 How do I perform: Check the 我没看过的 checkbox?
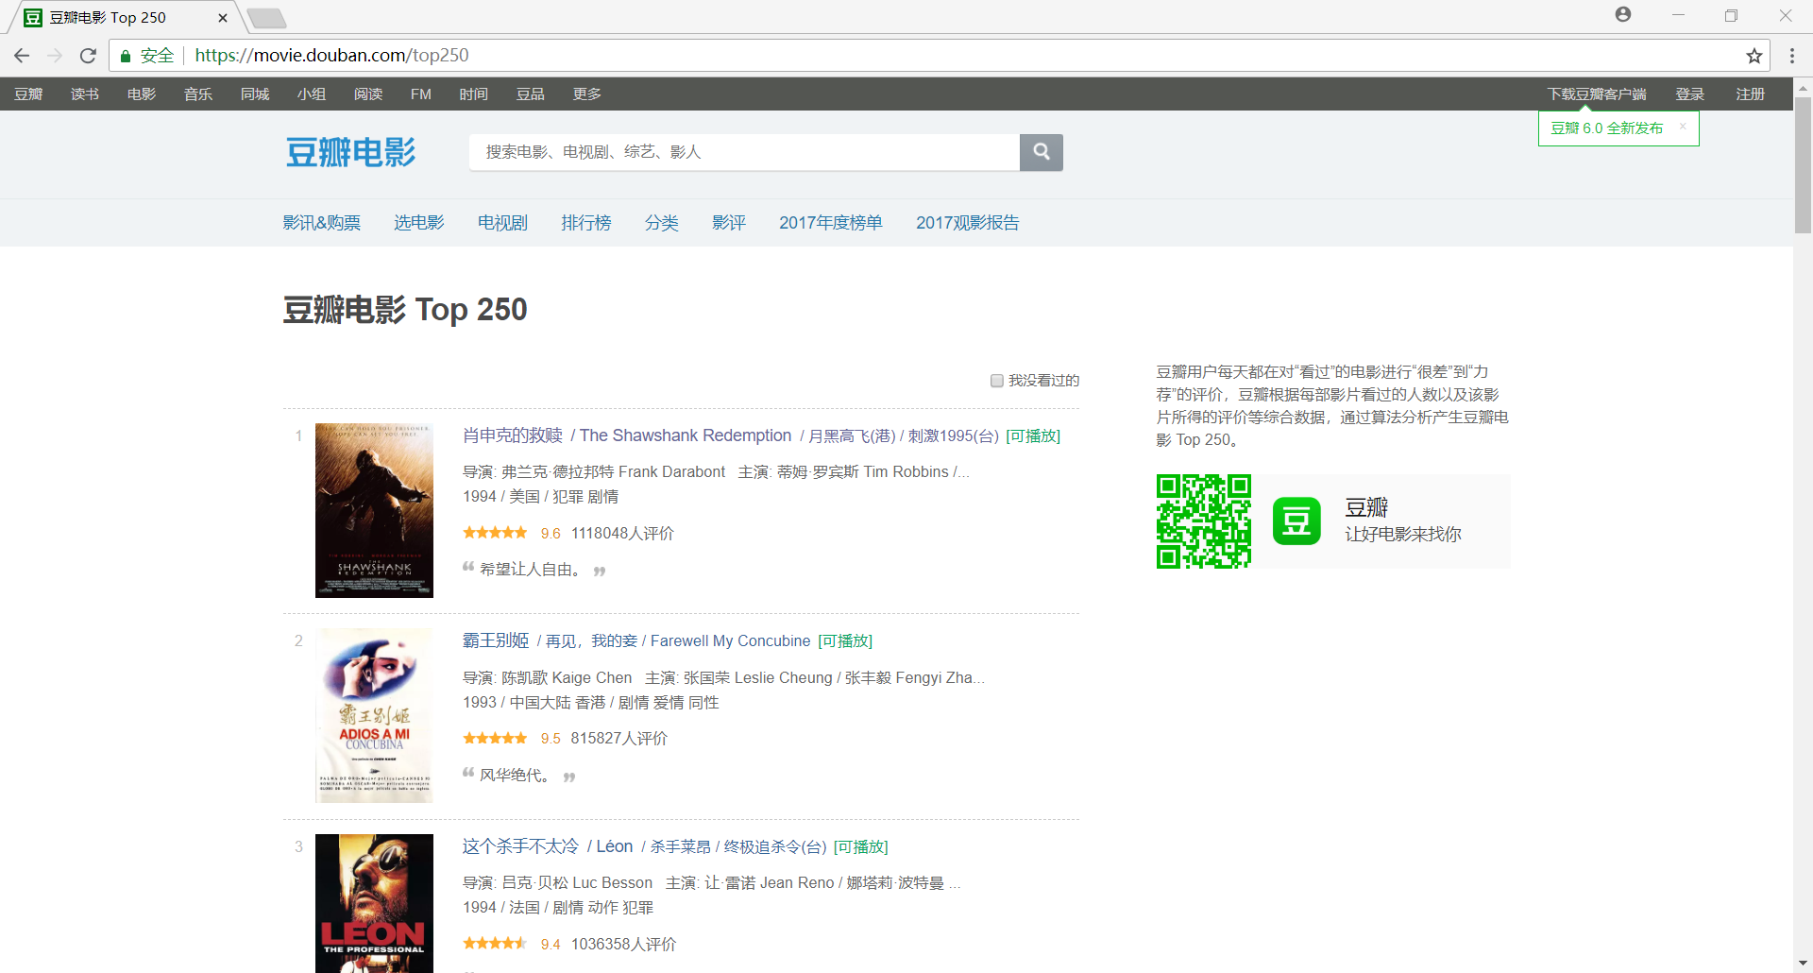pyautogui.click(x=996, y=381)
